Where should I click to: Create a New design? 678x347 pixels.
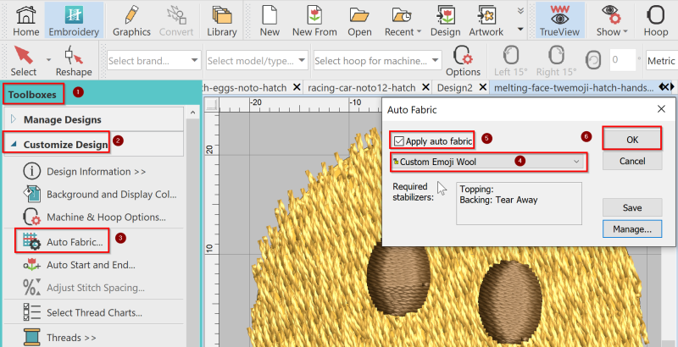point(270,20)
